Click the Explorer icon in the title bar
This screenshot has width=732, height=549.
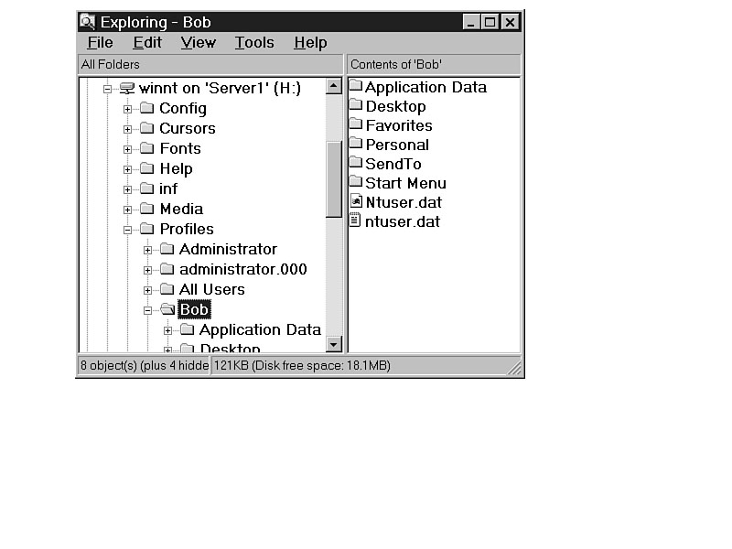point(88,21)
